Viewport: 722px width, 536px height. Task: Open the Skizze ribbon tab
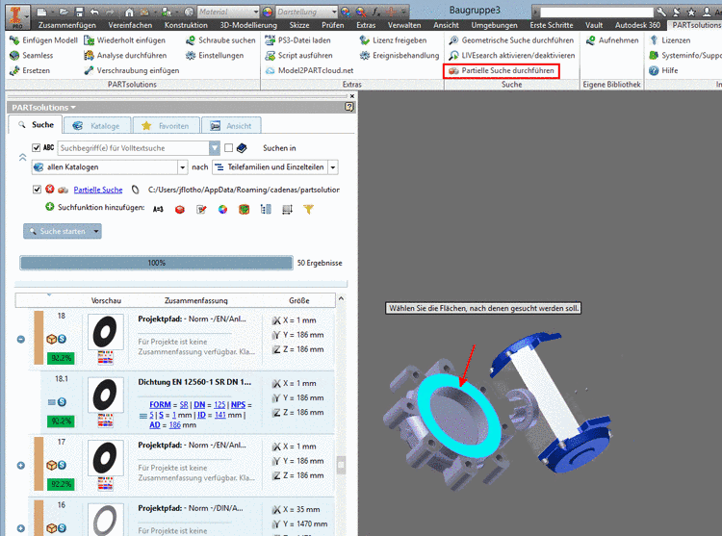299,25
